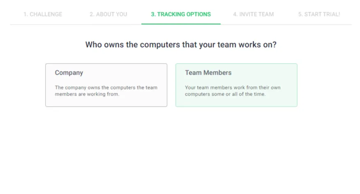Choose the Company ownership option card
The width and height of the screenshot is (360, 194).
coord(106,85)
